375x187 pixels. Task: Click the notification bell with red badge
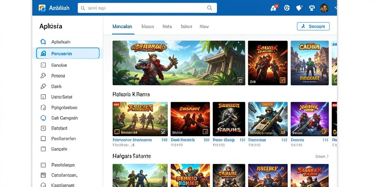click(273, 8)
